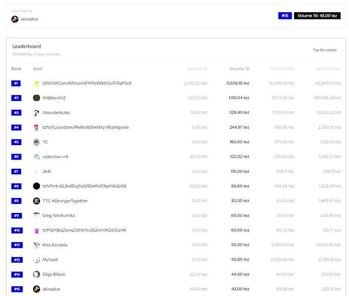Open wallet tz1WUWCynv6WrLwA47H7tsW8dY2u7CbpF5x8
Viewport: 349px width, 296px height.
(87, 83)
